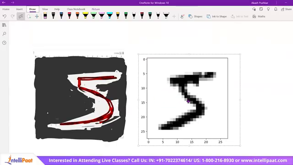
Task: Open the feed pane icon
Action: [261, 9]
